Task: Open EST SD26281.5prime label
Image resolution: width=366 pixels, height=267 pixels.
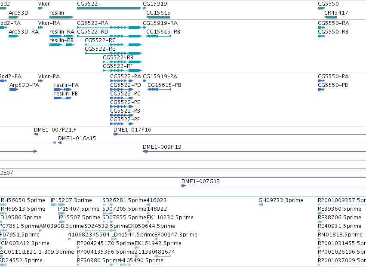Action: tap(124, 200)
